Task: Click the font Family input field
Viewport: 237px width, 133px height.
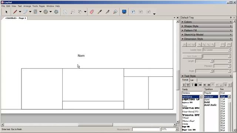Action: (x=192, y=93)
